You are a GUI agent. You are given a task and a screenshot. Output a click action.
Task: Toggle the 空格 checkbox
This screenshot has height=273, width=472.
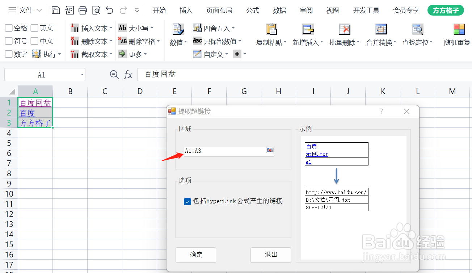[x=9, y=28]
